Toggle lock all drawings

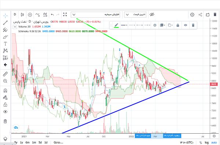[5, 104]
